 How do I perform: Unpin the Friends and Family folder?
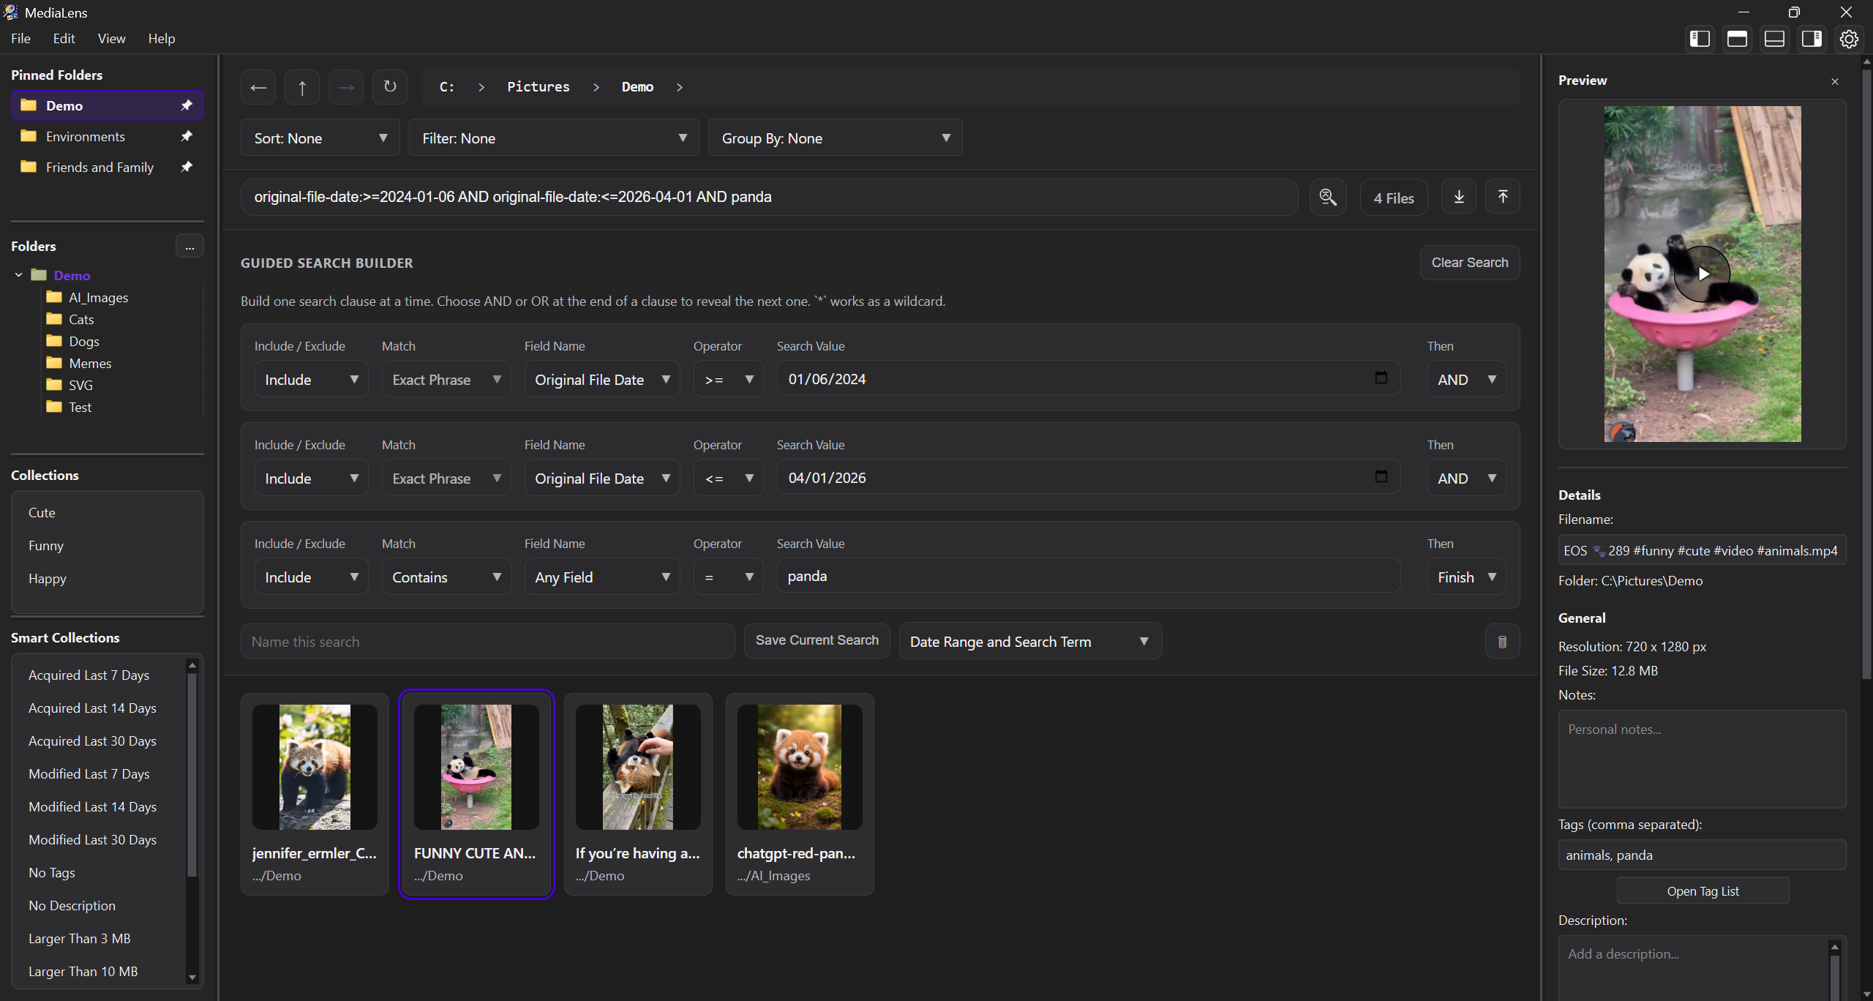coord(187,167)
